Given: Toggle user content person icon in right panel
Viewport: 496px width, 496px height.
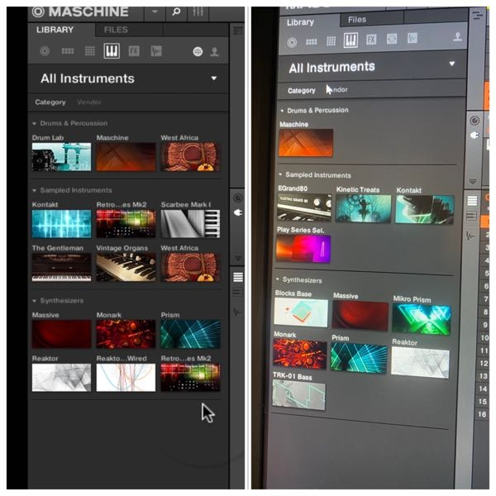Looking at the screenshot, I should point(457,37).
